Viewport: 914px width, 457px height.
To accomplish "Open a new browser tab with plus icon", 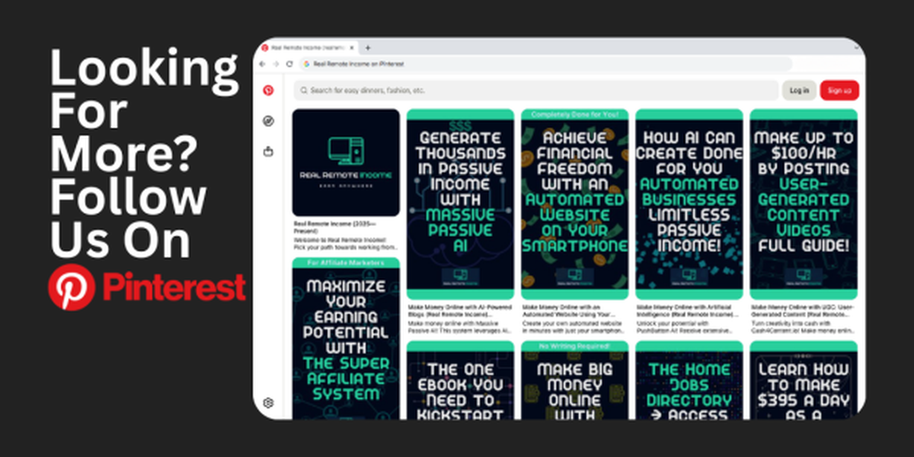I will 369,47.
